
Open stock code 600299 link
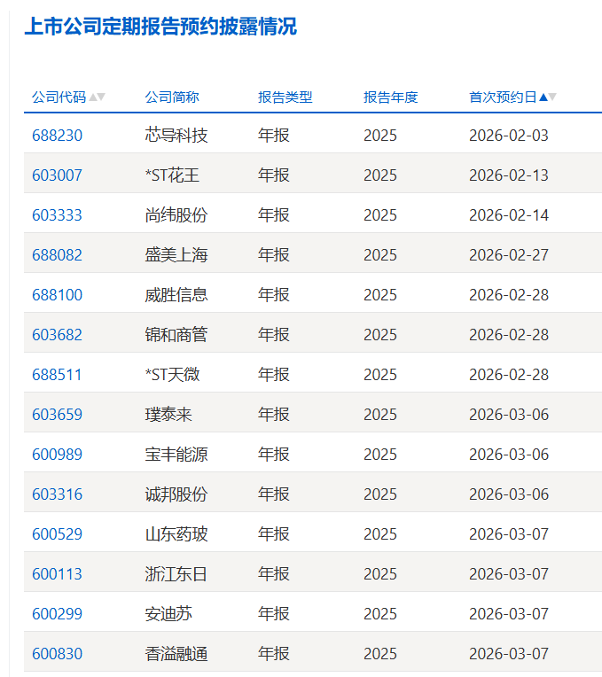pyautogui.click(x=57, y=614)
